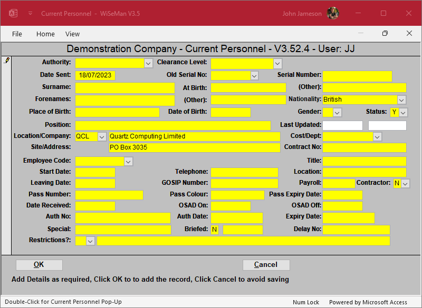Image resolution: width=422 pixels, height=308 pixels.
Task: Open the Gender dropdown arrow
Action: (x=338, y=112)
